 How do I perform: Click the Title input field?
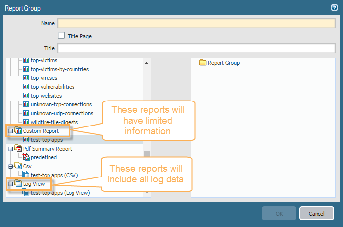pyautogui.click(x=196, y=48)
